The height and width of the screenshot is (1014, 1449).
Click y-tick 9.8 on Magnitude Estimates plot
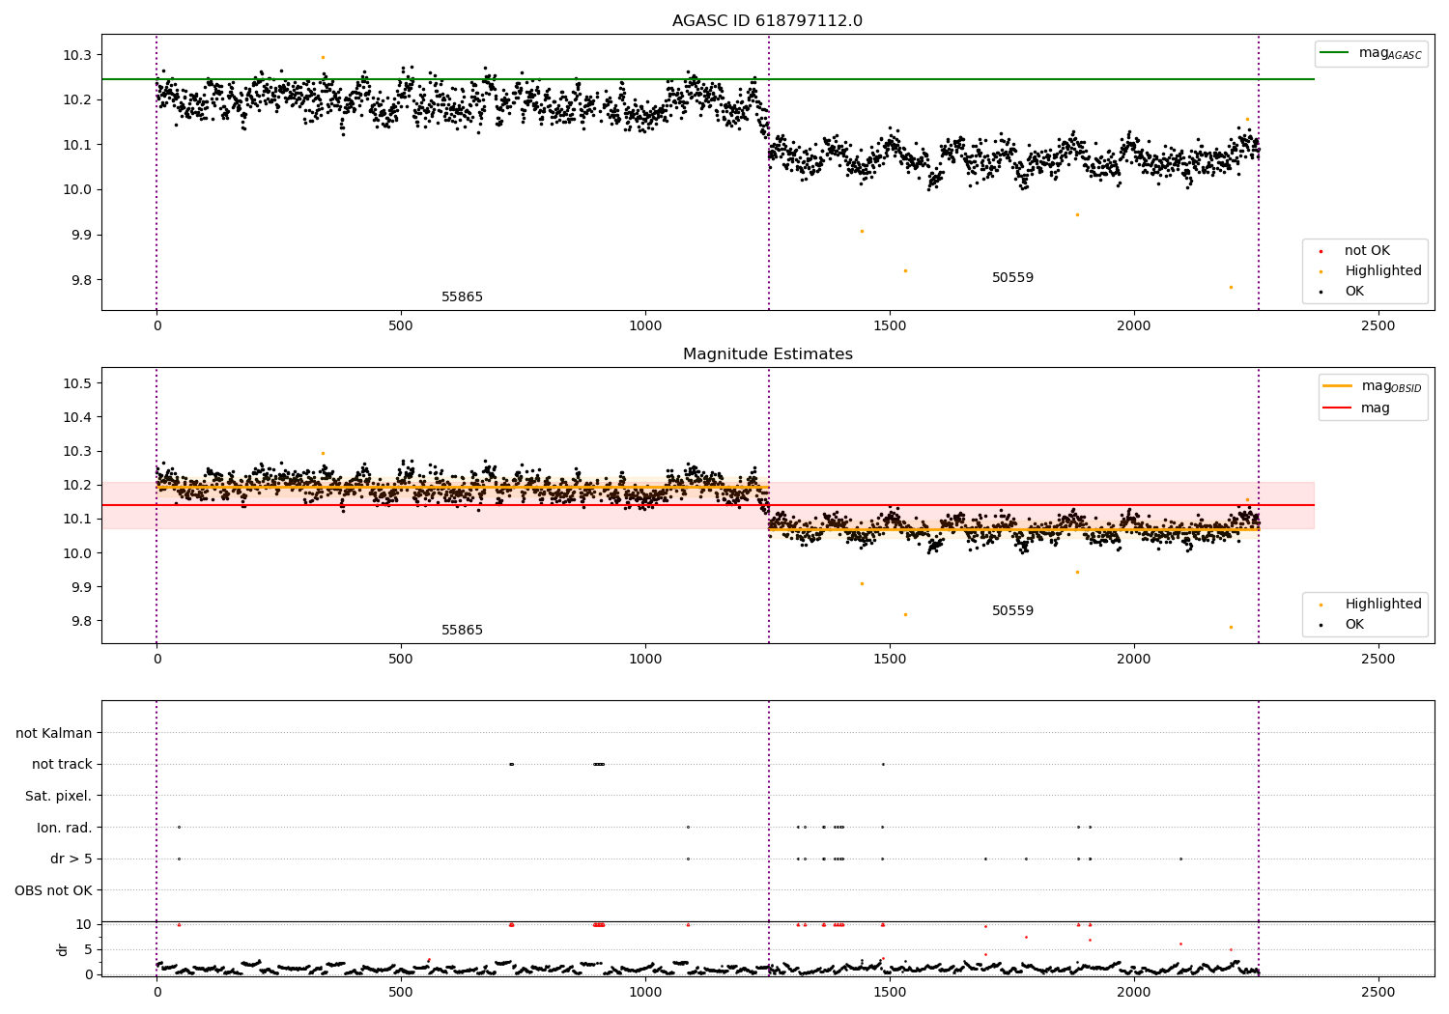click(81, 621)
